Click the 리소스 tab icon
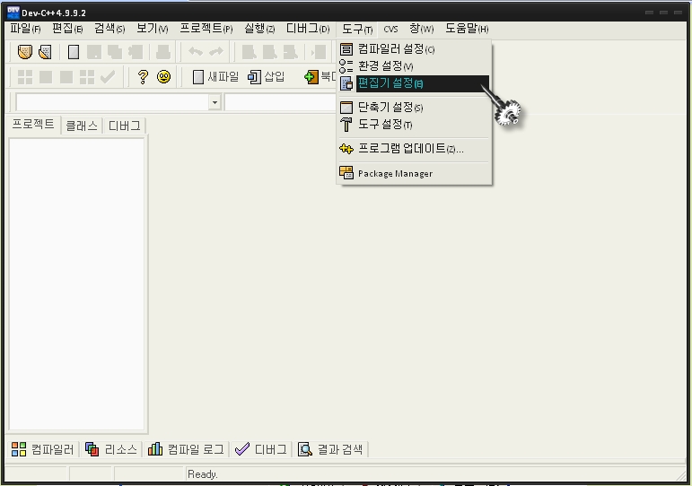Screen dimensions: 692x486 [92, 449]
